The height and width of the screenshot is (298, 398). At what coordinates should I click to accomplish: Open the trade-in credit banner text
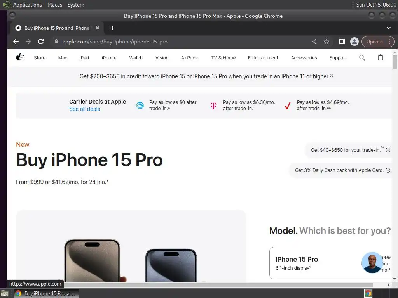[x=206, y=76]
